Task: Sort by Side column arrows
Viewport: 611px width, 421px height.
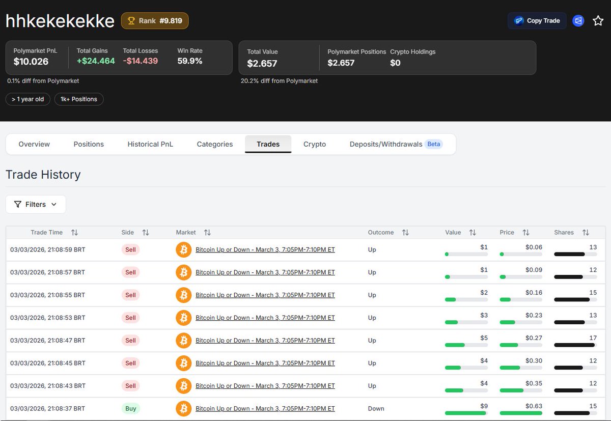Action: pyautogui.click(x=146, y=233)
